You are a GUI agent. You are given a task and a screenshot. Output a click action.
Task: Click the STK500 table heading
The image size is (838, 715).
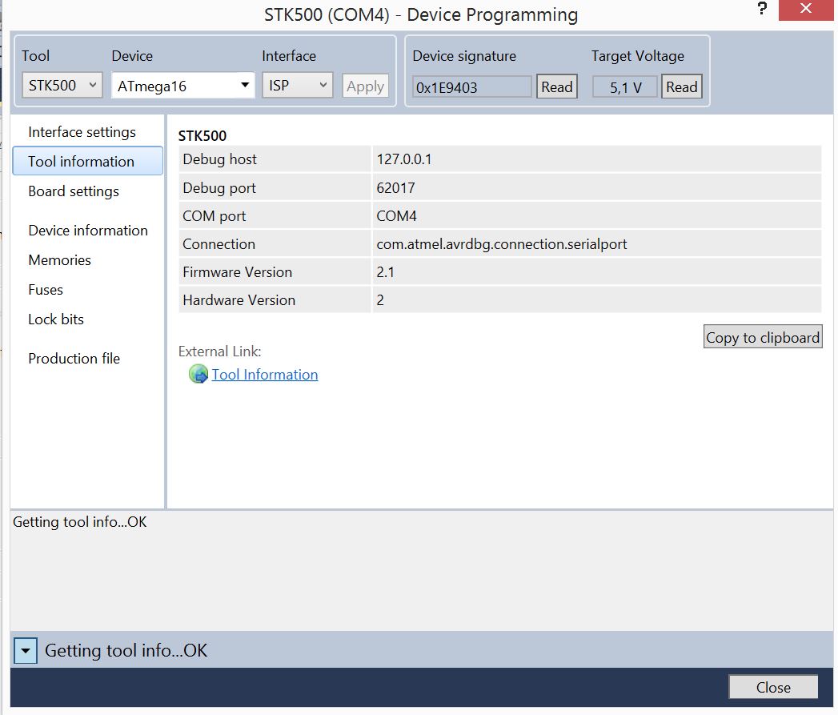[202, 136]
